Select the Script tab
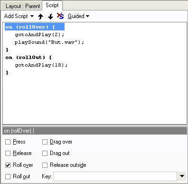The height and width of the screenshot is (184, 188). click(52, 5)
